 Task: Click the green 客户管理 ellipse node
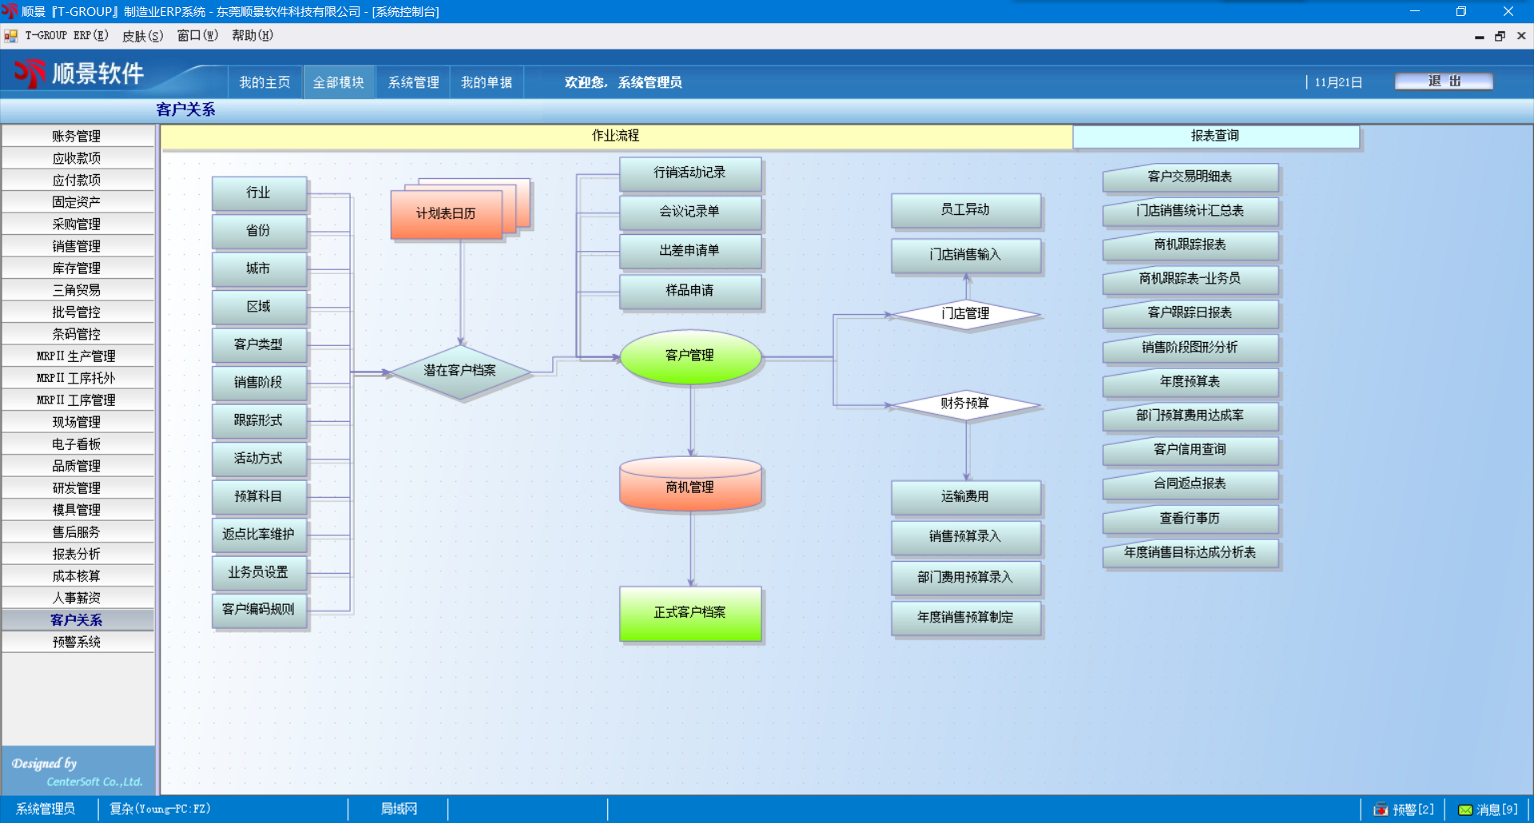point(690,356)
